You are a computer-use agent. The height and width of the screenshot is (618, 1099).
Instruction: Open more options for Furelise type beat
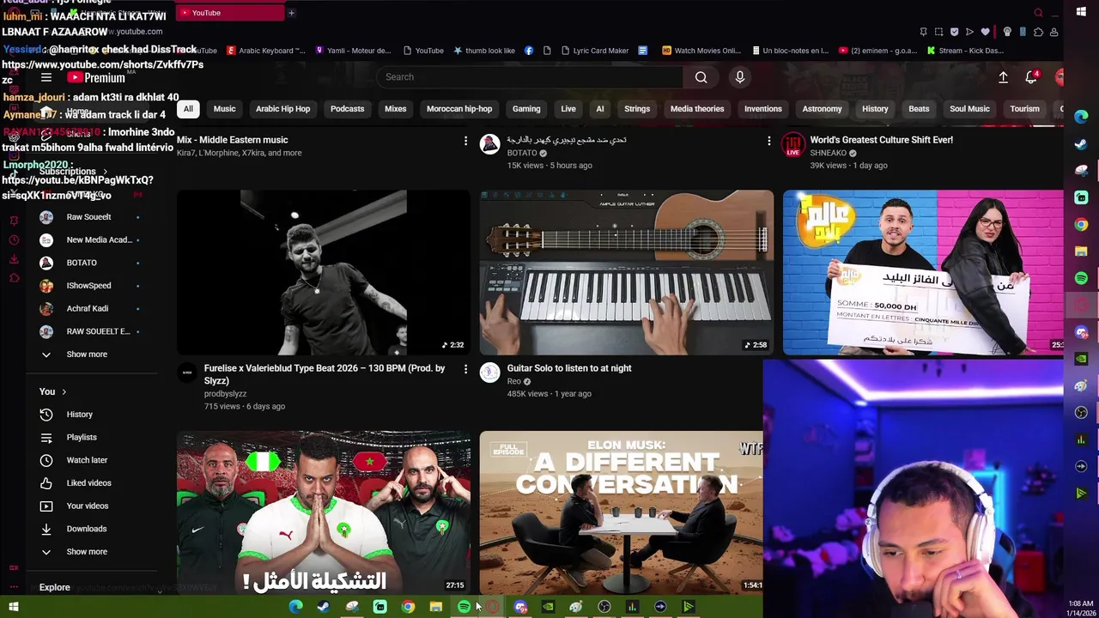point(465,369)
